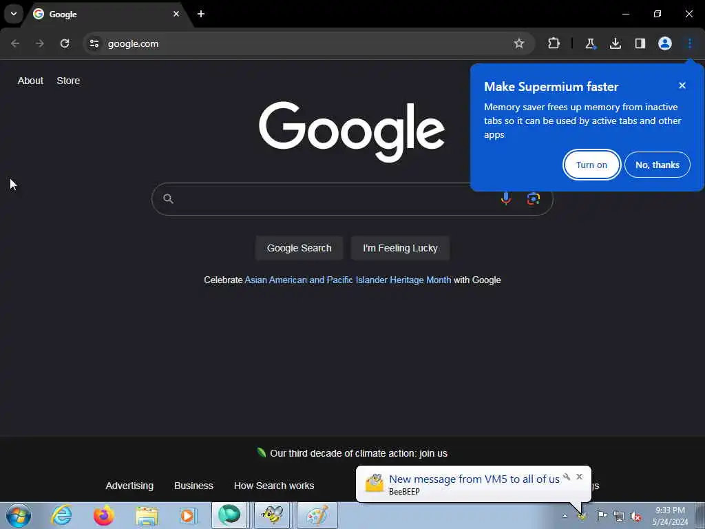Screen dimensions: 705x529
Task: Go back to previous page
Action: tap(15, 43)
